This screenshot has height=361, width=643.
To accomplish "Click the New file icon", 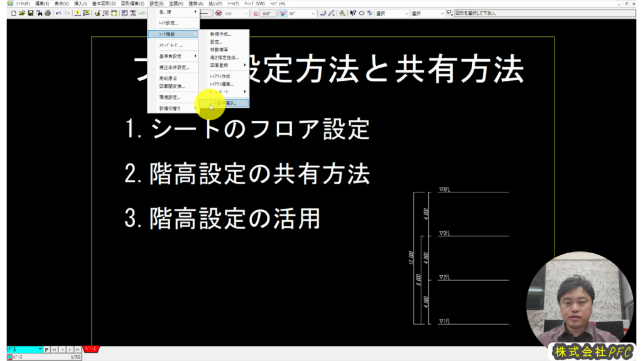I will click(13, 13).
